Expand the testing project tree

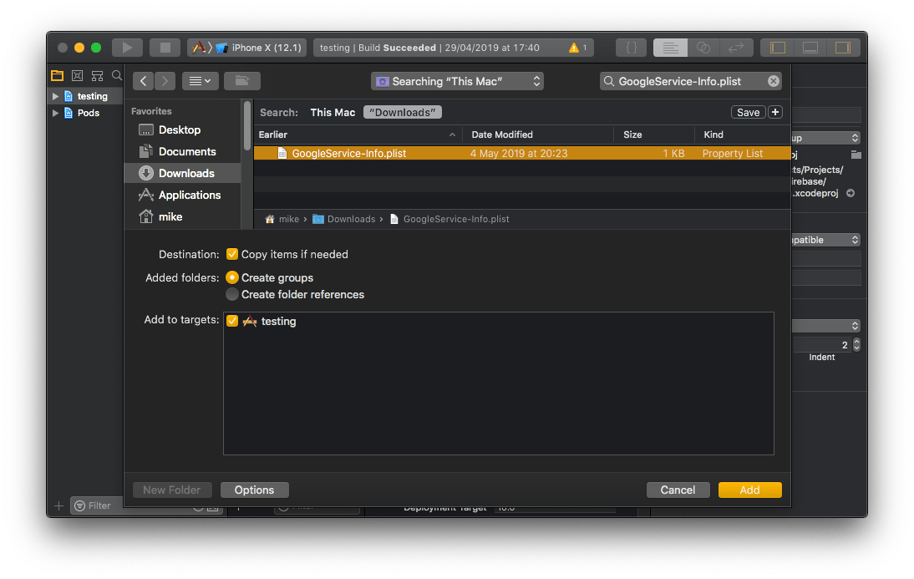[55, 96]
